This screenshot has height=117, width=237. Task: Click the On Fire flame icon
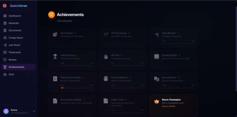pos(106,57)
